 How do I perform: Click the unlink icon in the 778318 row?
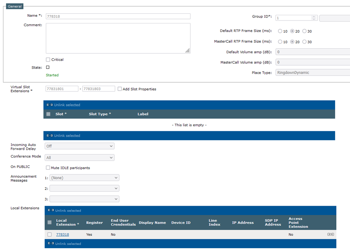click(x=331, y=234)
